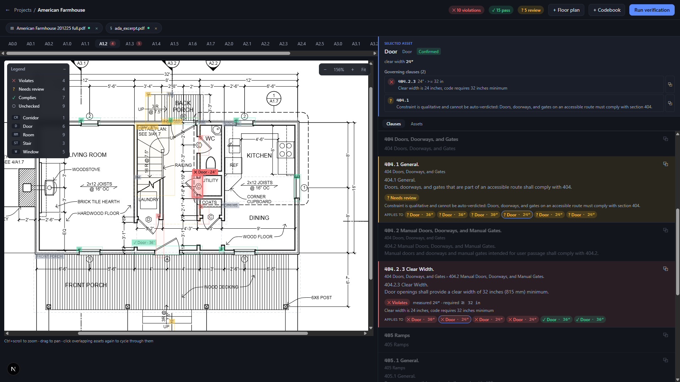Switch to sheet A1.3

(x=134, y=44)
